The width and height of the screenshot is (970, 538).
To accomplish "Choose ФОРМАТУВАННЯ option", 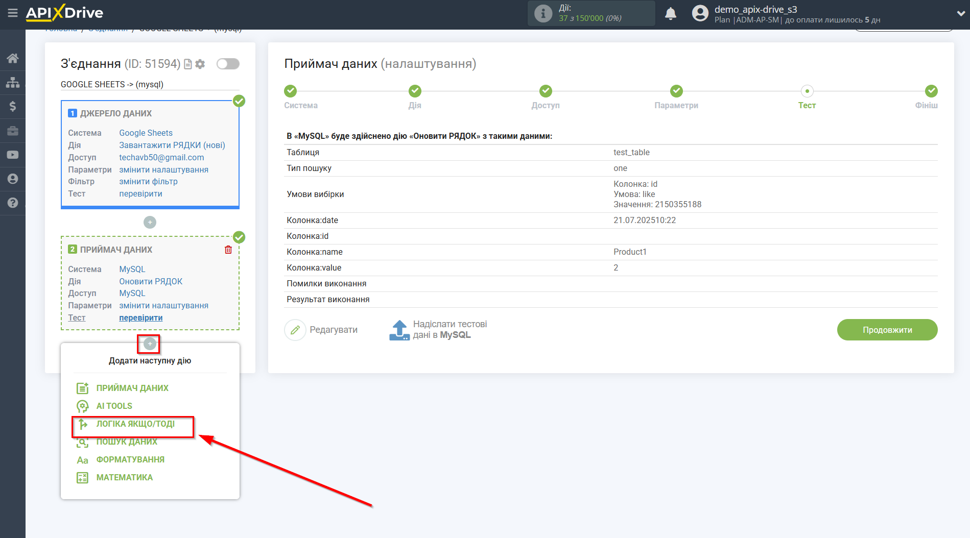I will click(130, 459).
